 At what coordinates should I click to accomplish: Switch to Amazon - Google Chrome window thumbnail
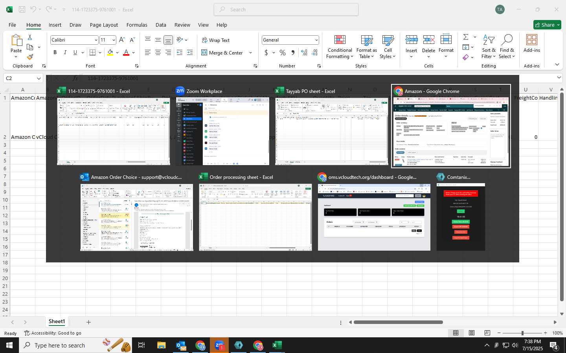tap(451, 126)
